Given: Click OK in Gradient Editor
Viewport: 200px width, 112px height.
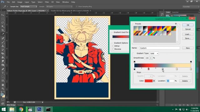Looking at the screenshot, I should tap(188, 25).
